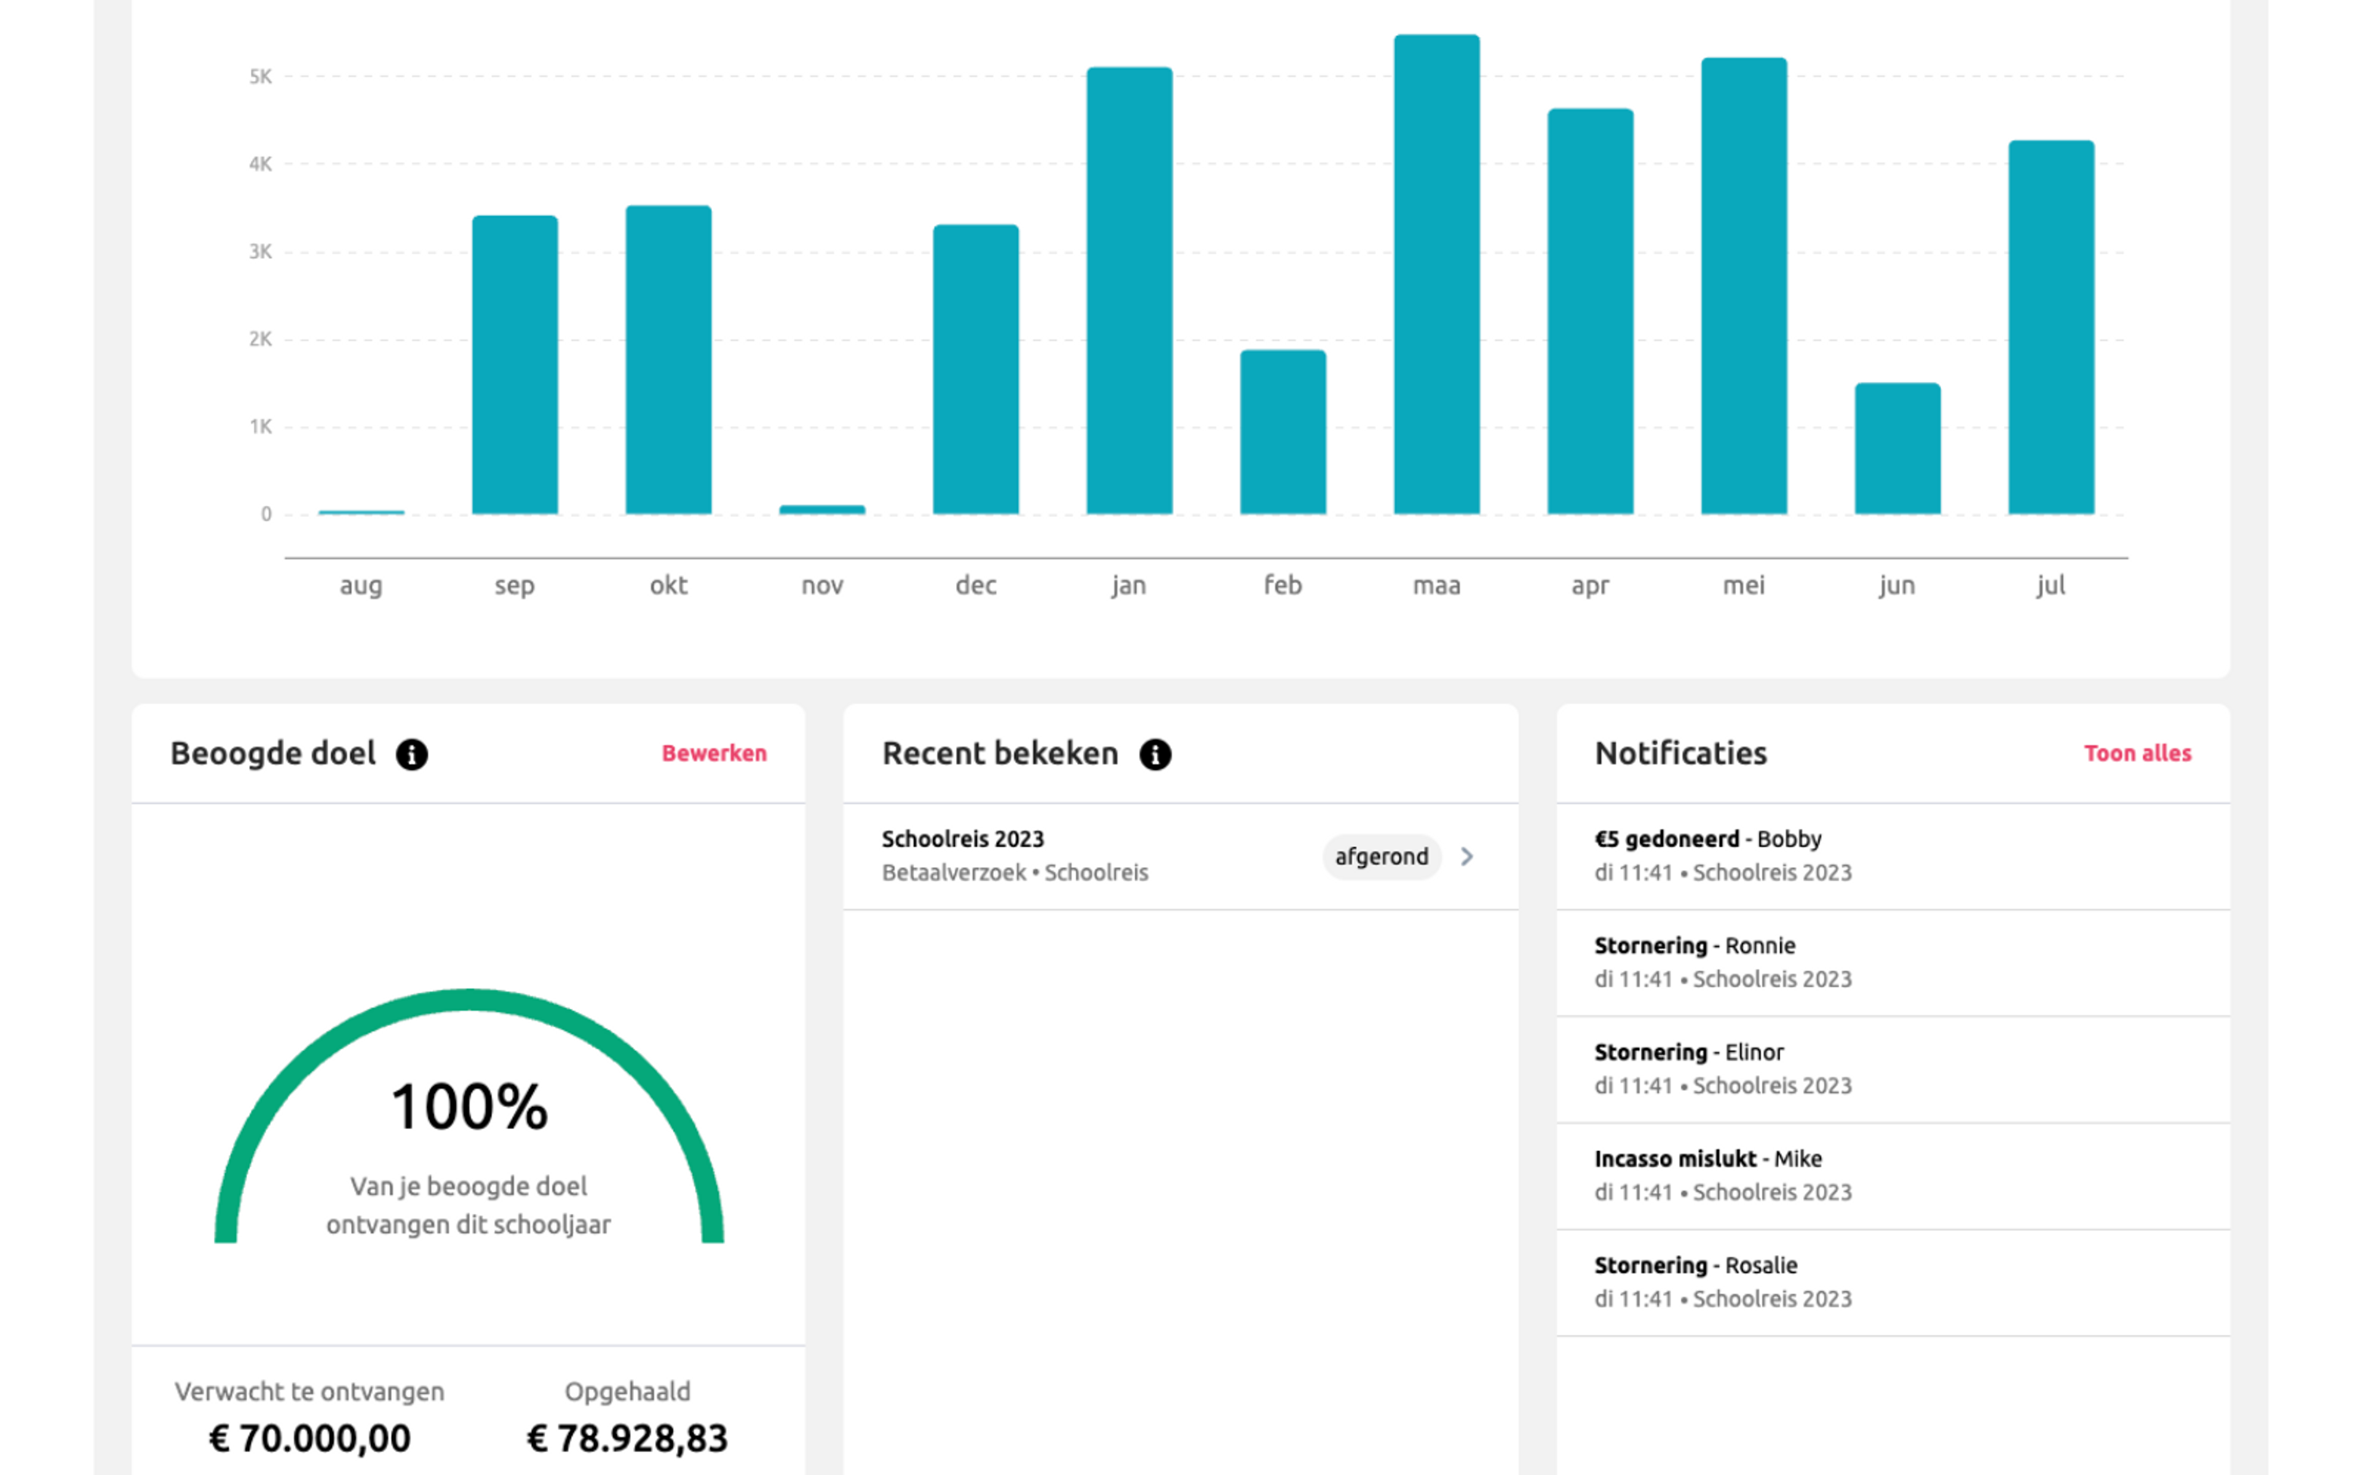2361x1475 pixels.
Task: Click the Toon alles link
Action: (2138, 753)
